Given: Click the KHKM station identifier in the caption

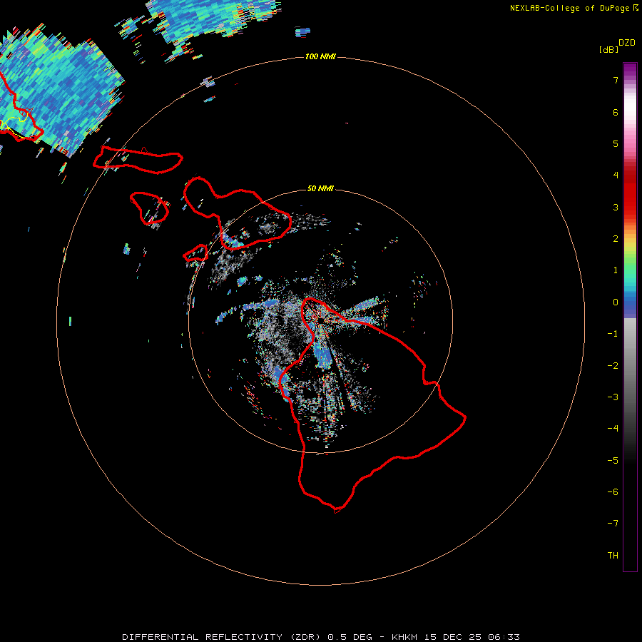Looking at the screenshot, I should pyautogui.click(x=404, y=637).
